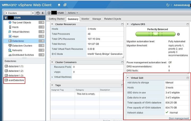Open Hosts list in navigator

15,27
